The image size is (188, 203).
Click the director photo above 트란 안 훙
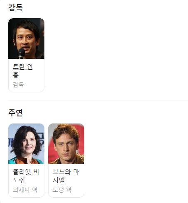[x=26, y=39]
